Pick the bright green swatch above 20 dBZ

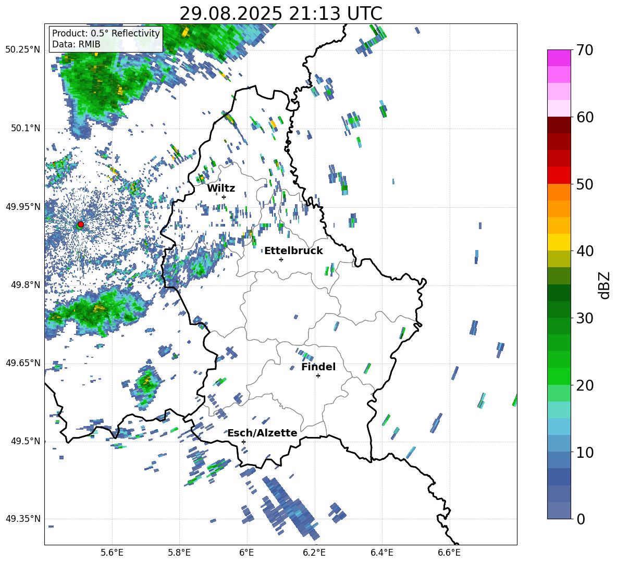click(559, 377)
